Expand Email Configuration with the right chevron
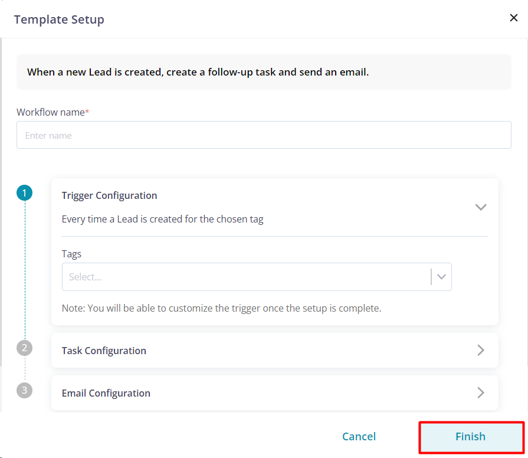 481,392
